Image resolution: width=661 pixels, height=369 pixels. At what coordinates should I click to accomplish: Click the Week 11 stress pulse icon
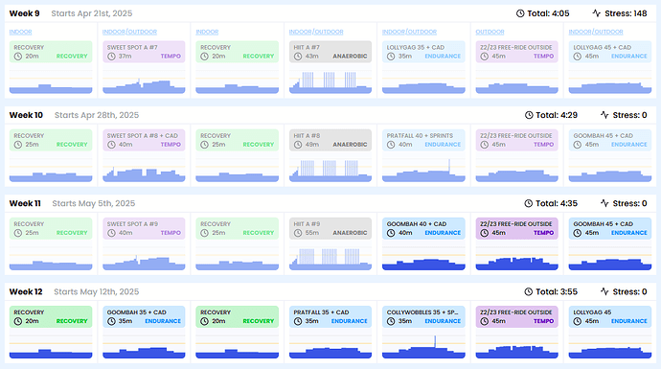point(604,203)
